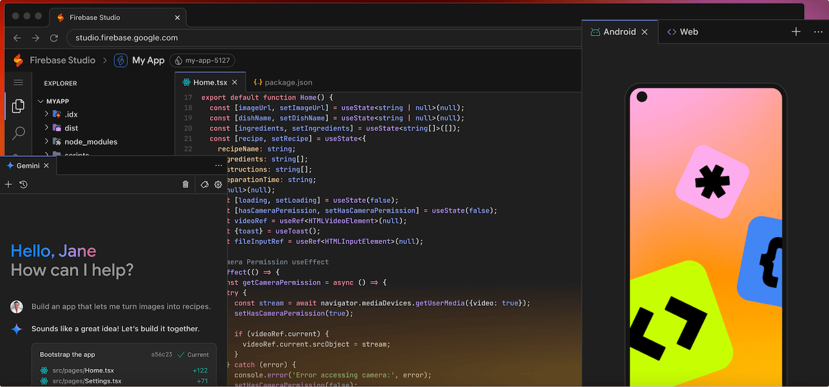Click the Current checkpoint indicator
Image resolution: width=829 pixels, height=387 pixels.
point(193,355)
